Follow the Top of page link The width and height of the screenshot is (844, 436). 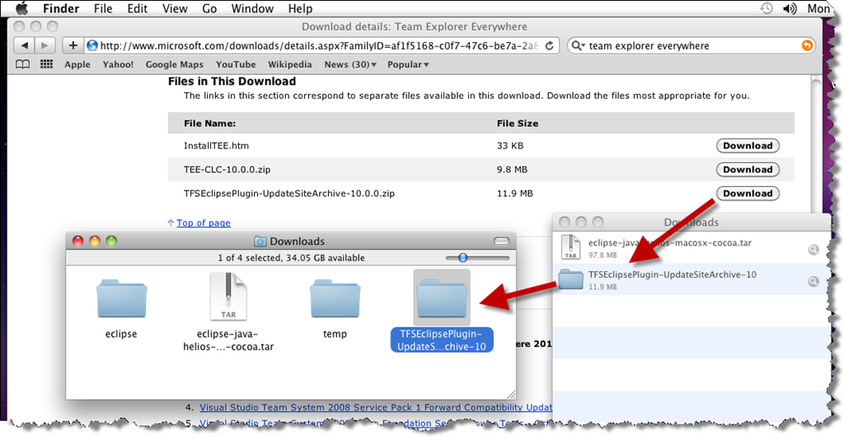(x=203, y=223)
